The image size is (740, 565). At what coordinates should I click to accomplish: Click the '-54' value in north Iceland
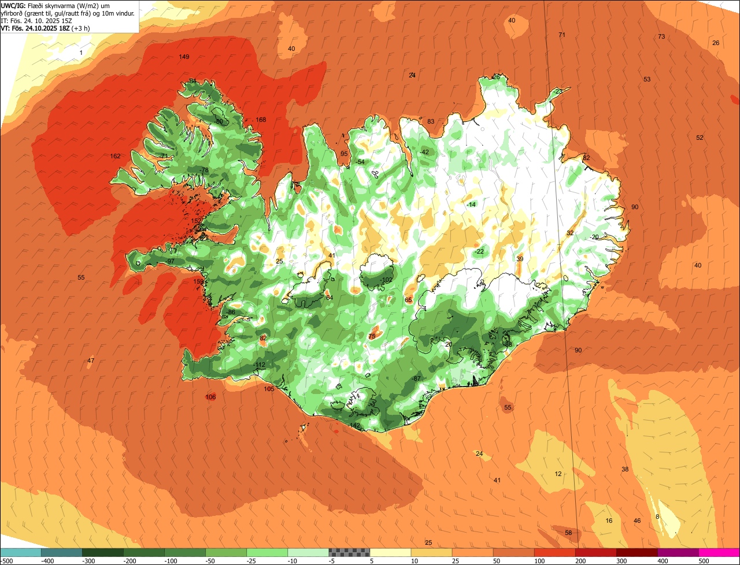(360, 162)
